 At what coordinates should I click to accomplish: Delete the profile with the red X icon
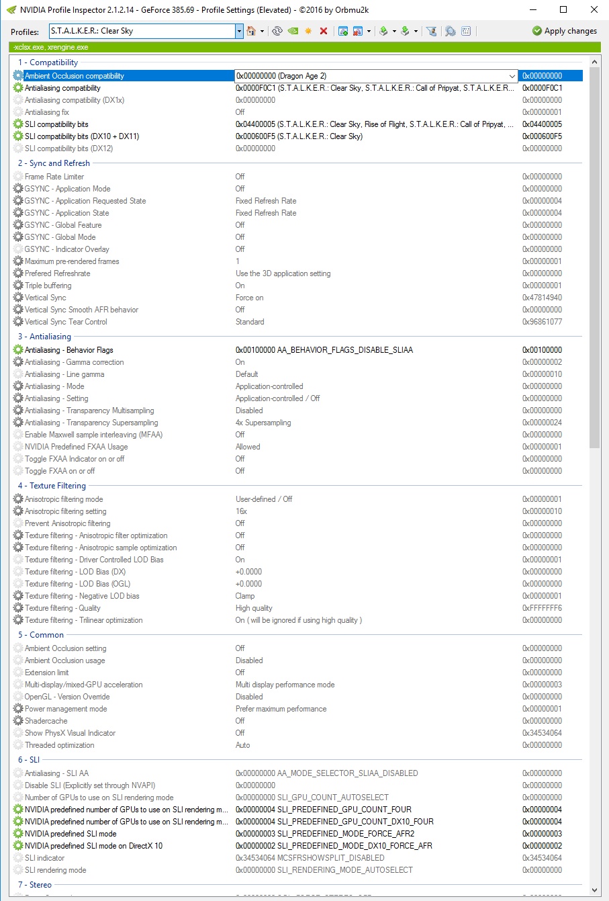[324, 31]
